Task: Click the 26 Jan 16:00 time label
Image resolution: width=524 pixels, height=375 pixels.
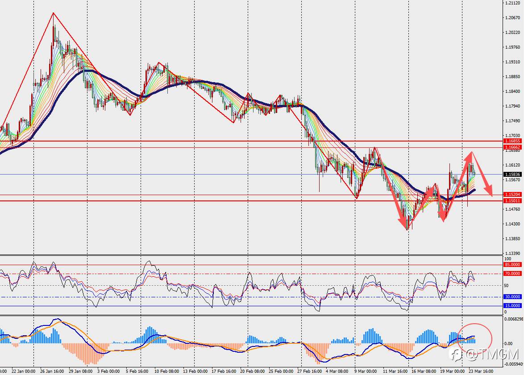Action: point(52,371)
